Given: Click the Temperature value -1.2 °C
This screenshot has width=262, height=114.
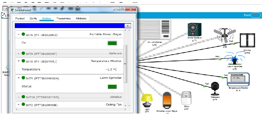Looking at the screenshot, I should point(111,69).
